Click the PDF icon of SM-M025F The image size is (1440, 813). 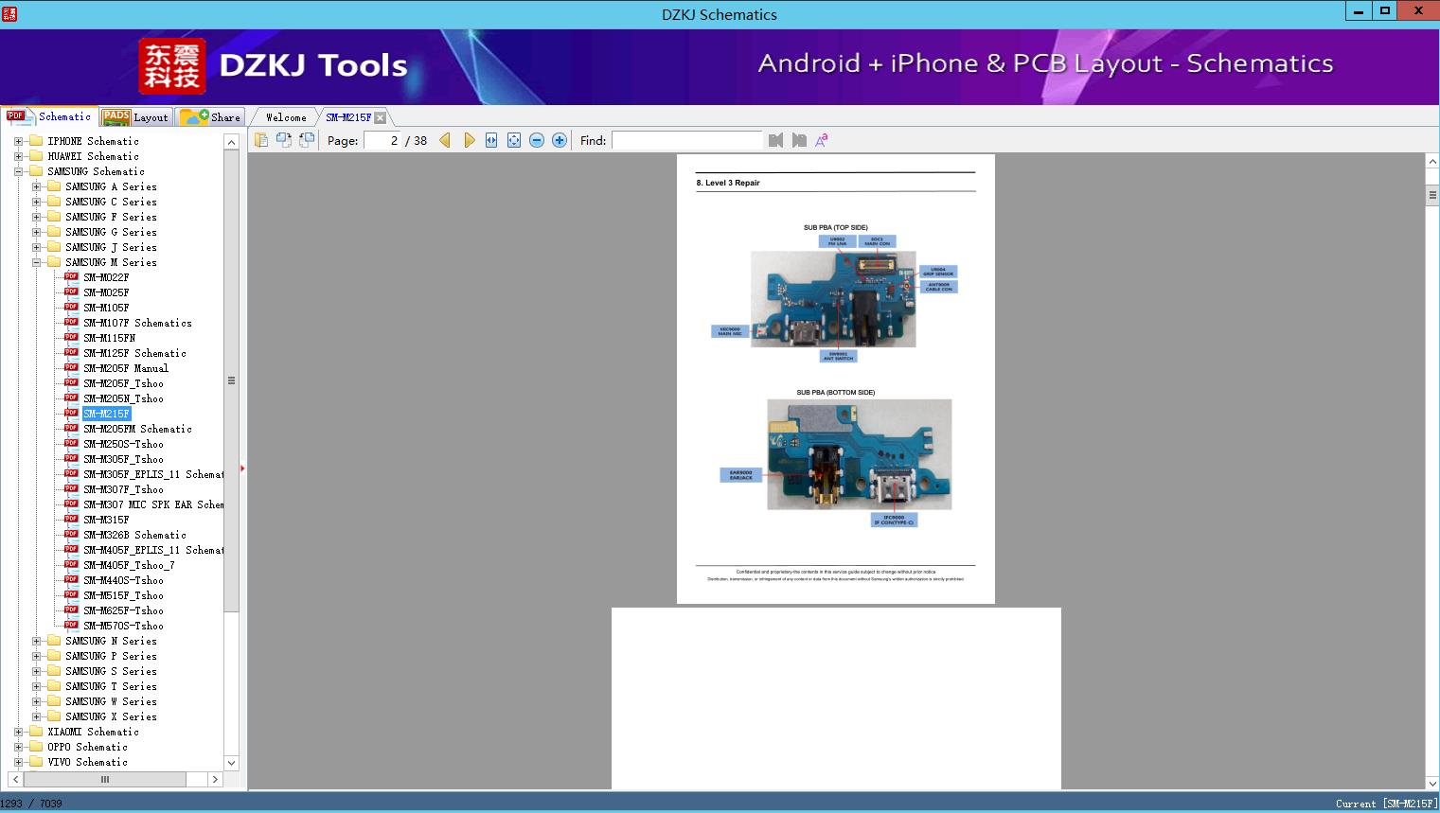(71, 292)
